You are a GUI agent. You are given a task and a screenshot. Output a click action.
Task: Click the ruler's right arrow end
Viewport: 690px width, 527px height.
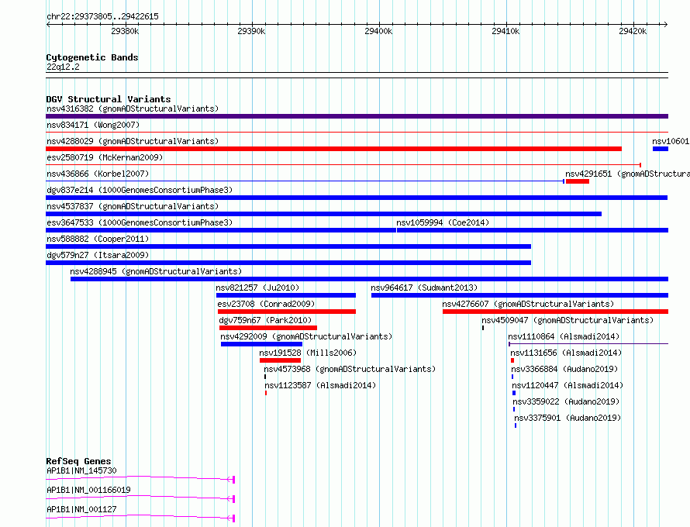(x=666, y=24)
